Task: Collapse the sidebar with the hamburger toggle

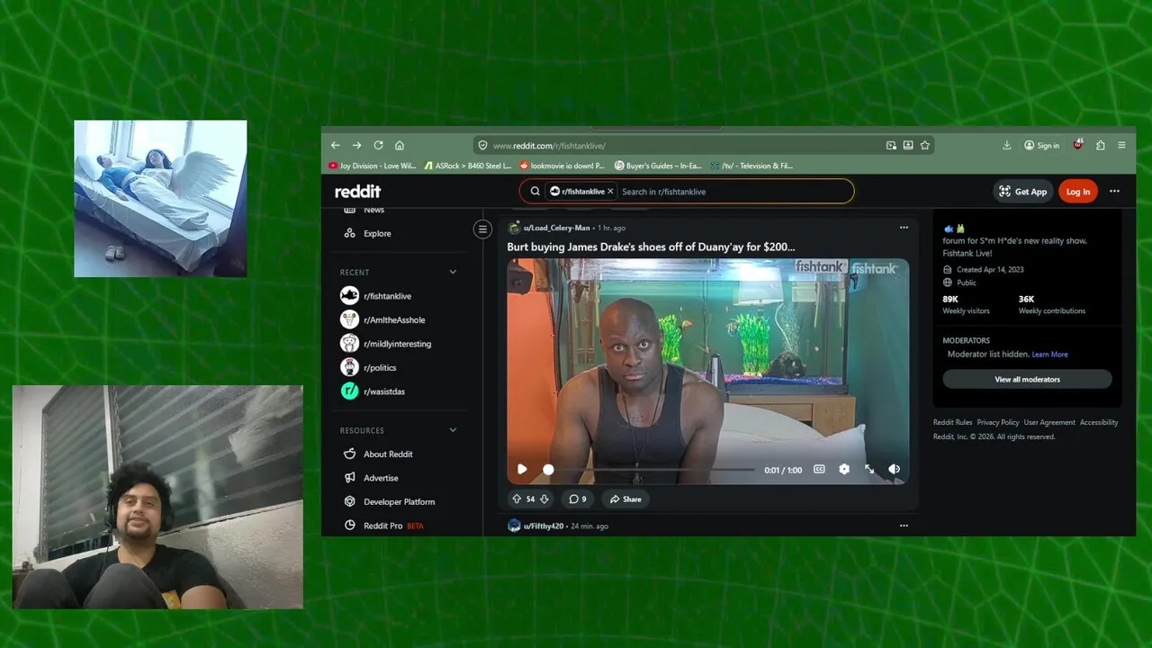Action: pyautogui.click(x=482, y=229)
